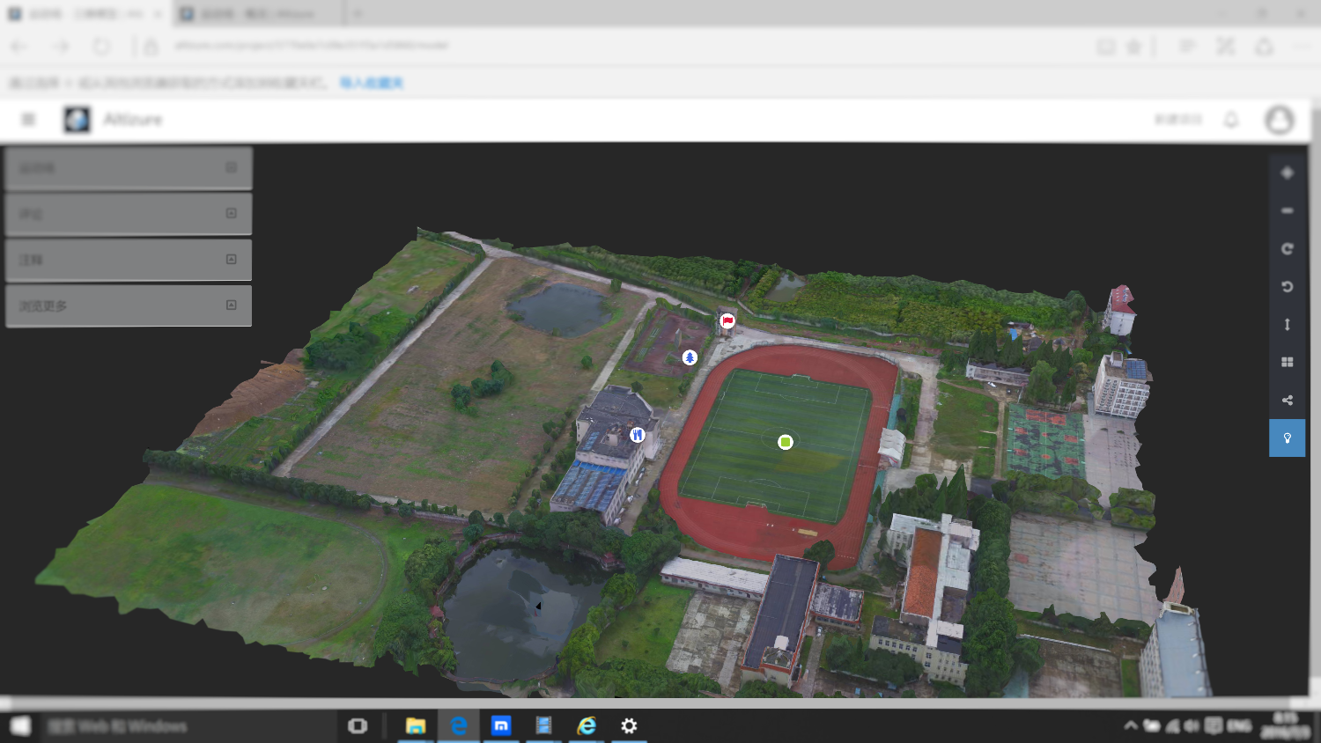The width and height of the screenshot is (1321, 743).
Task: Open the Edge more options menu
Action: click(x=1303, y=47)
